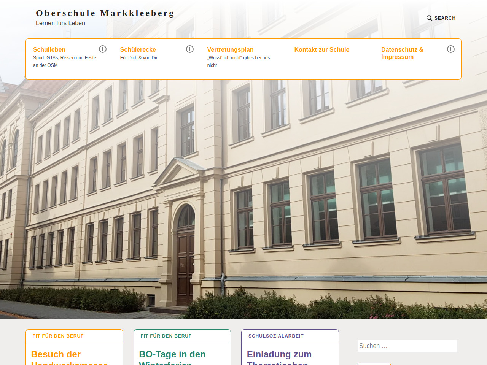Open the Vertretungsplan menu item
This screenshot has width=487, height=365.
[x=230, y=49]
